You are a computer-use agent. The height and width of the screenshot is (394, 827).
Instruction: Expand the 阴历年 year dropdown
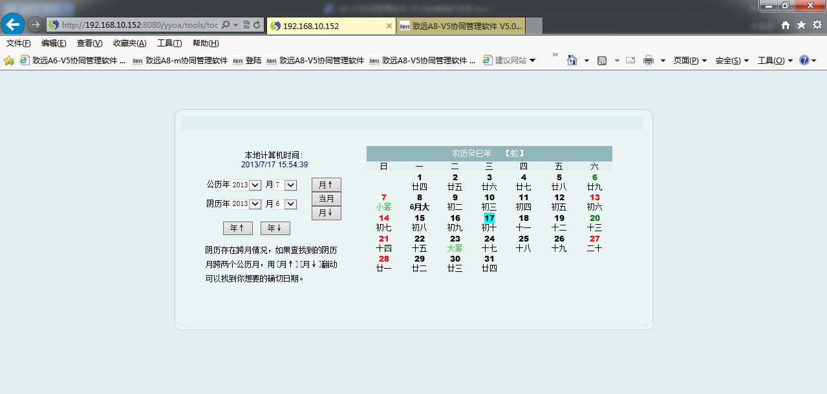254,204
